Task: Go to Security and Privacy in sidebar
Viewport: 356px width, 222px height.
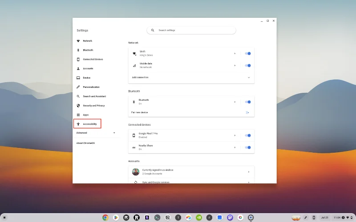Action: click(x=93, y=106)
